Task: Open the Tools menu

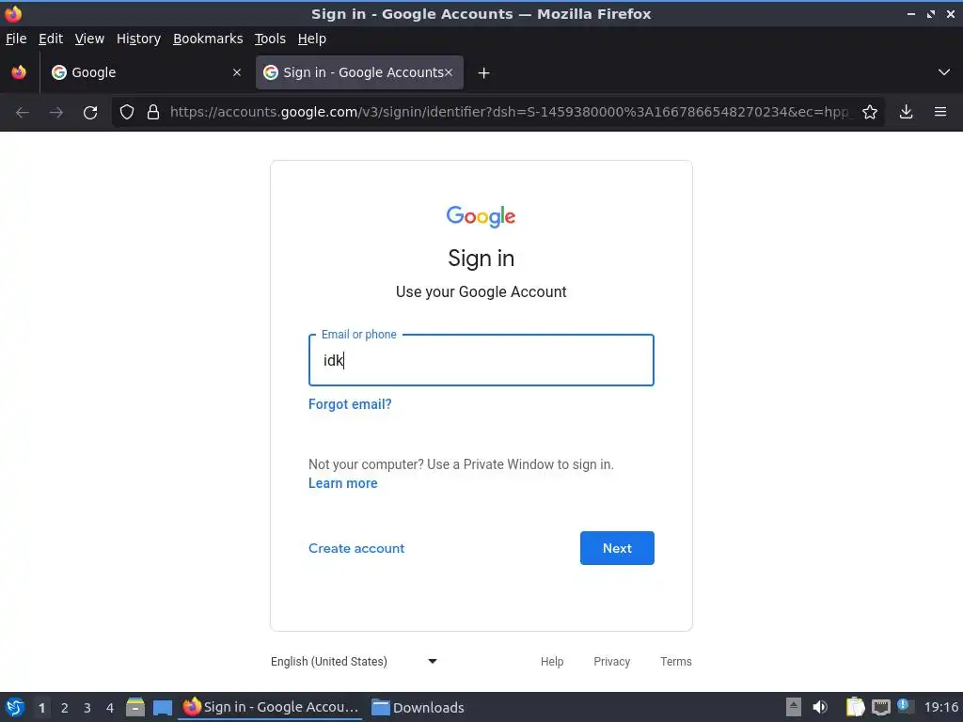Action: point(270,39)
